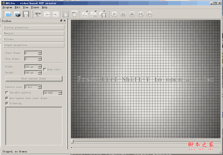Open the Player menu
This screenshot has height=155, width=223.
pos(35,7)
